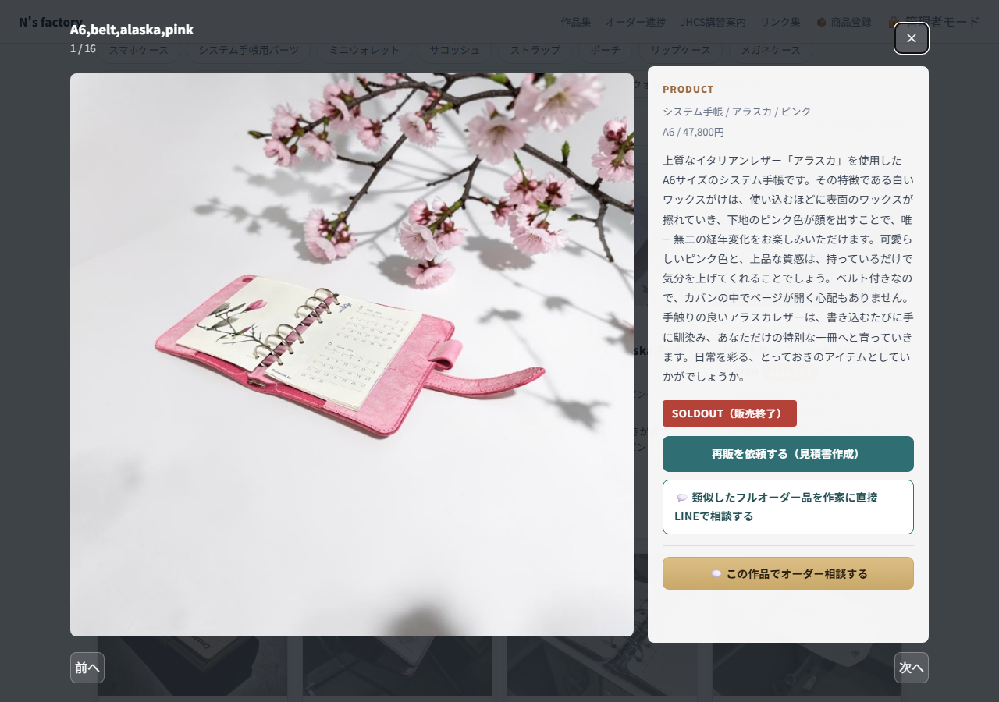Click the PRODUCT heading label
Image resolution: width=999 pixels, height=702 pixels.
tap(688, 89)
